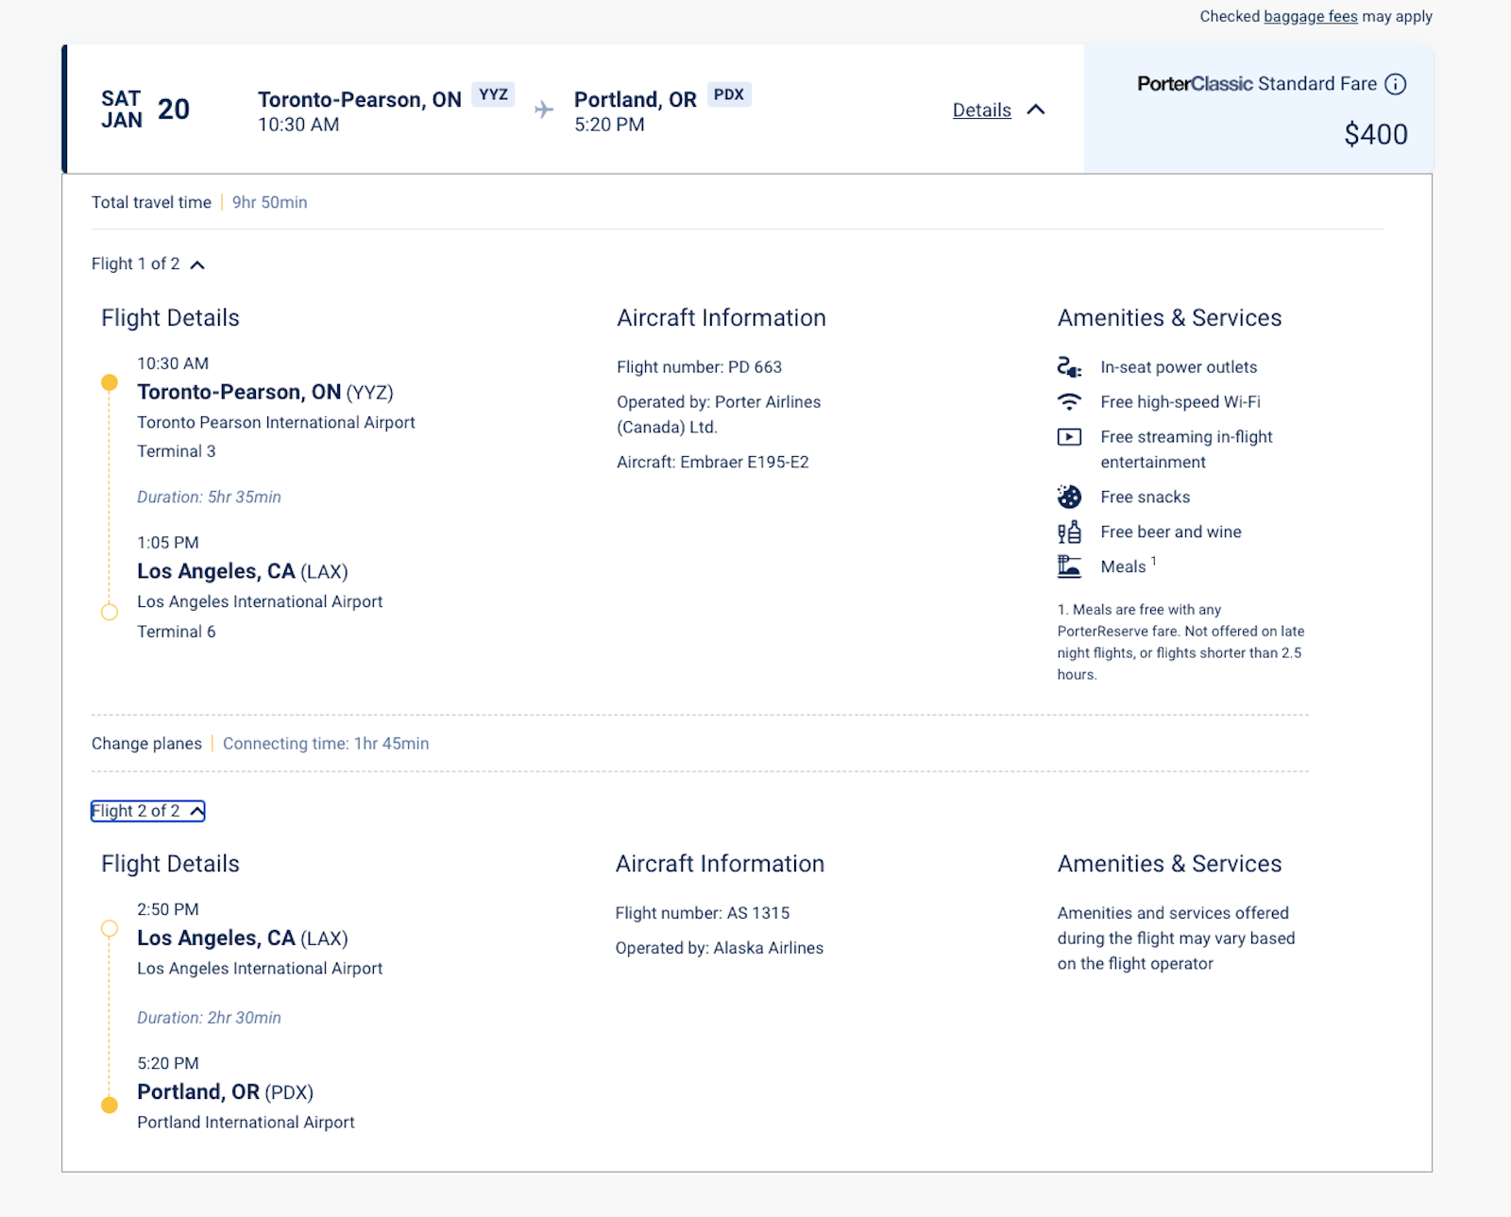The width and height of the screenshot is (1511, 1217).
Task: Open the baggage fees link
Action: pyautogui.click(x=1309, y=16)
